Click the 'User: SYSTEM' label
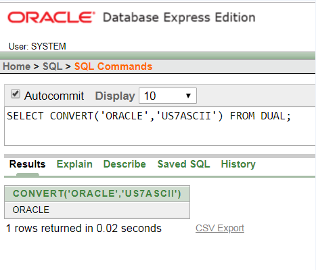316x270 pixels. [x=37, y=46]
